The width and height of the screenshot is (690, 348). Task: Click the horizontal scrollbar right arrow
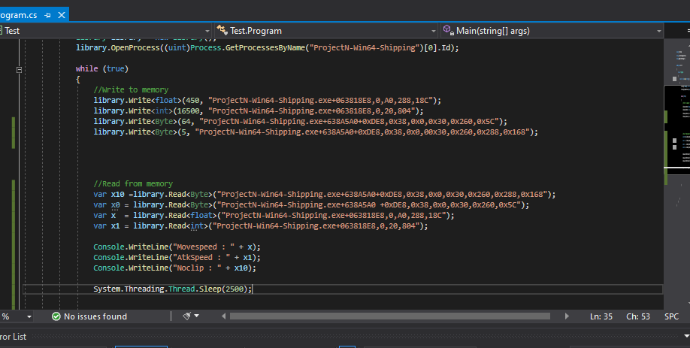tap(567, 316)
